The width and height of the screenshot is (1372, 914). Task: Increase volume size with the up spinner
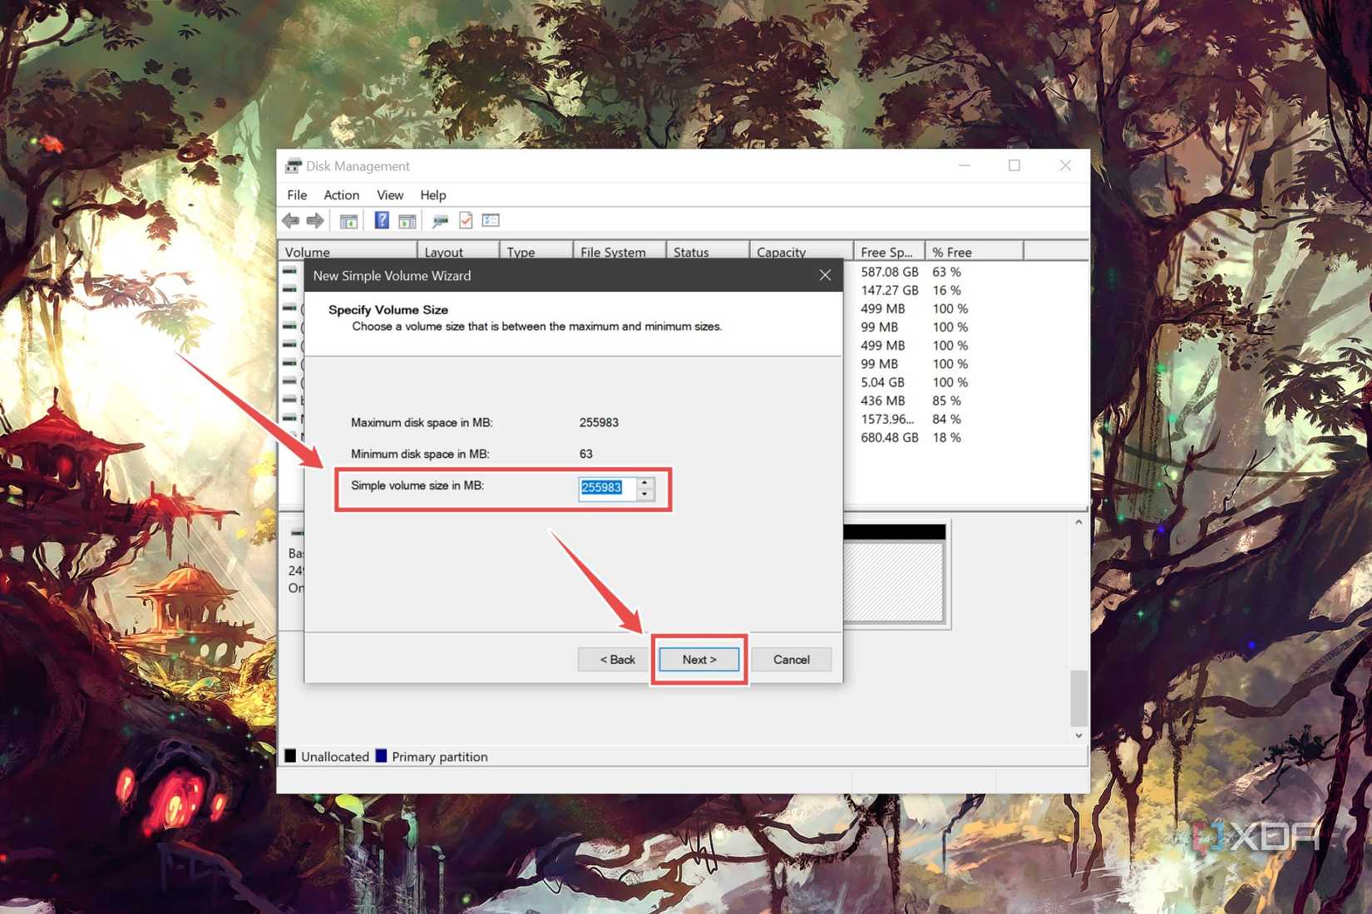[645, 483]
